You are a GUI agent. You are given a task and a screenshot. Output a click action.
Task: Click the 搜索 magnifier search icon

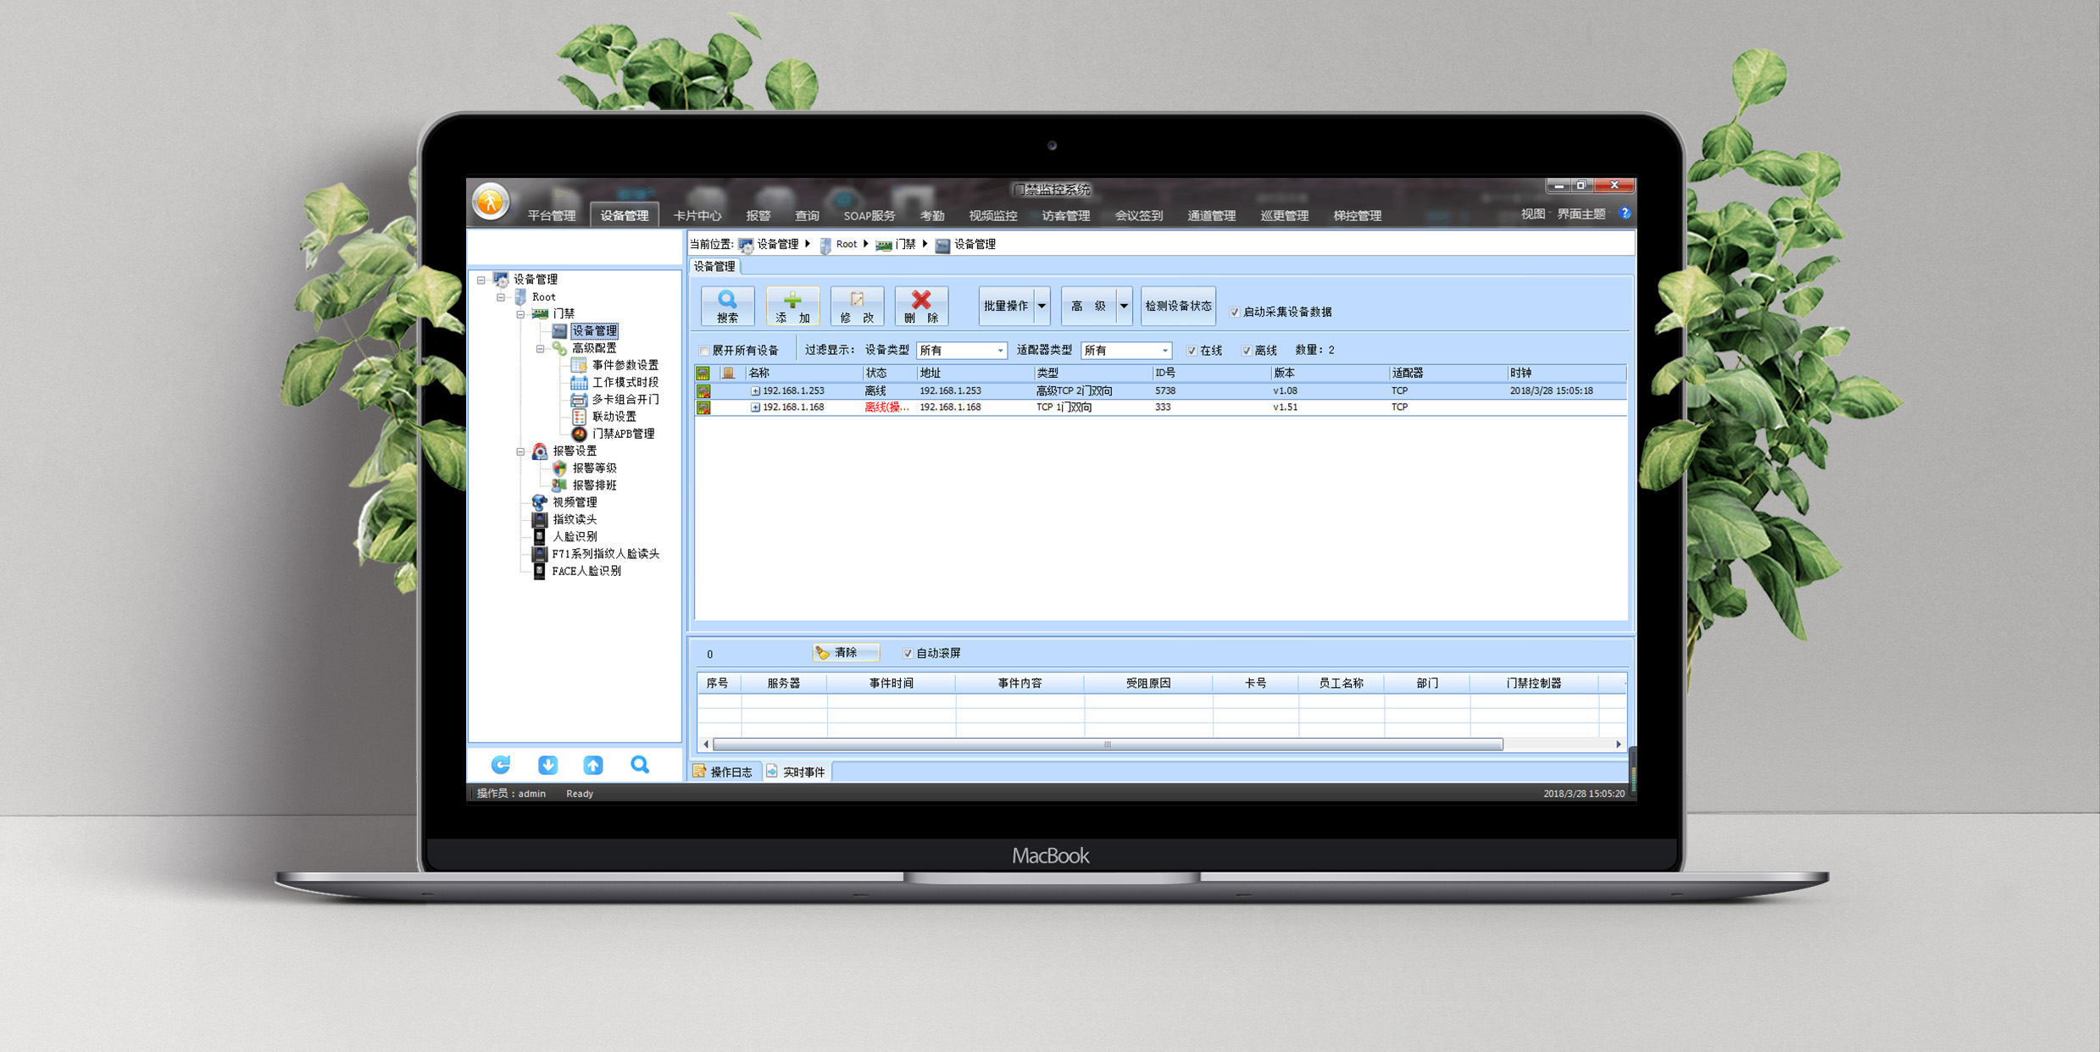point(727,300)
